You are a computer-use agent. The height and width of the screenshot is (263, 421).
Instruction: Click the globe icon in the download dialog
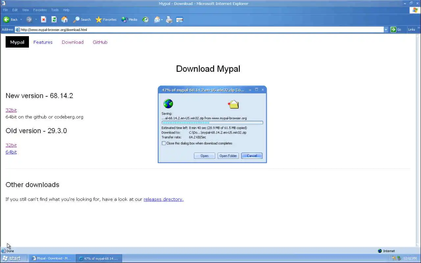click(x=168, y=104)
